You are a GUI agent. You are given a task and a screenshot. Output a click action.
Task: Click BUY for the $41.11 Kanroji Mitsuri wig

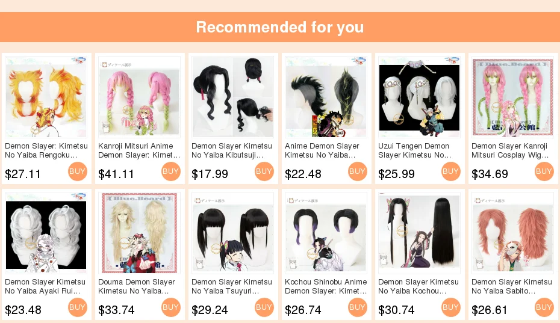pos(171,171)
